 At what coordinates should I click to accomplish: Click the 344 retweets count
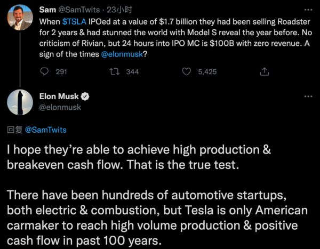(132, 72)
